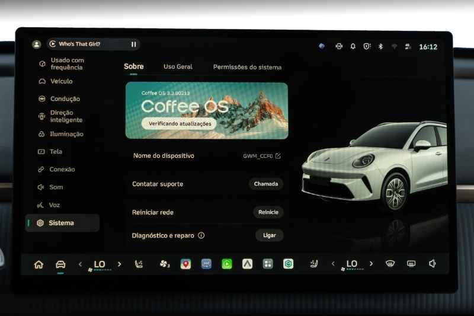Tap the Coffee OS banner image
The width and height of the screenshot is (474, 316).
tap(207, 110)
